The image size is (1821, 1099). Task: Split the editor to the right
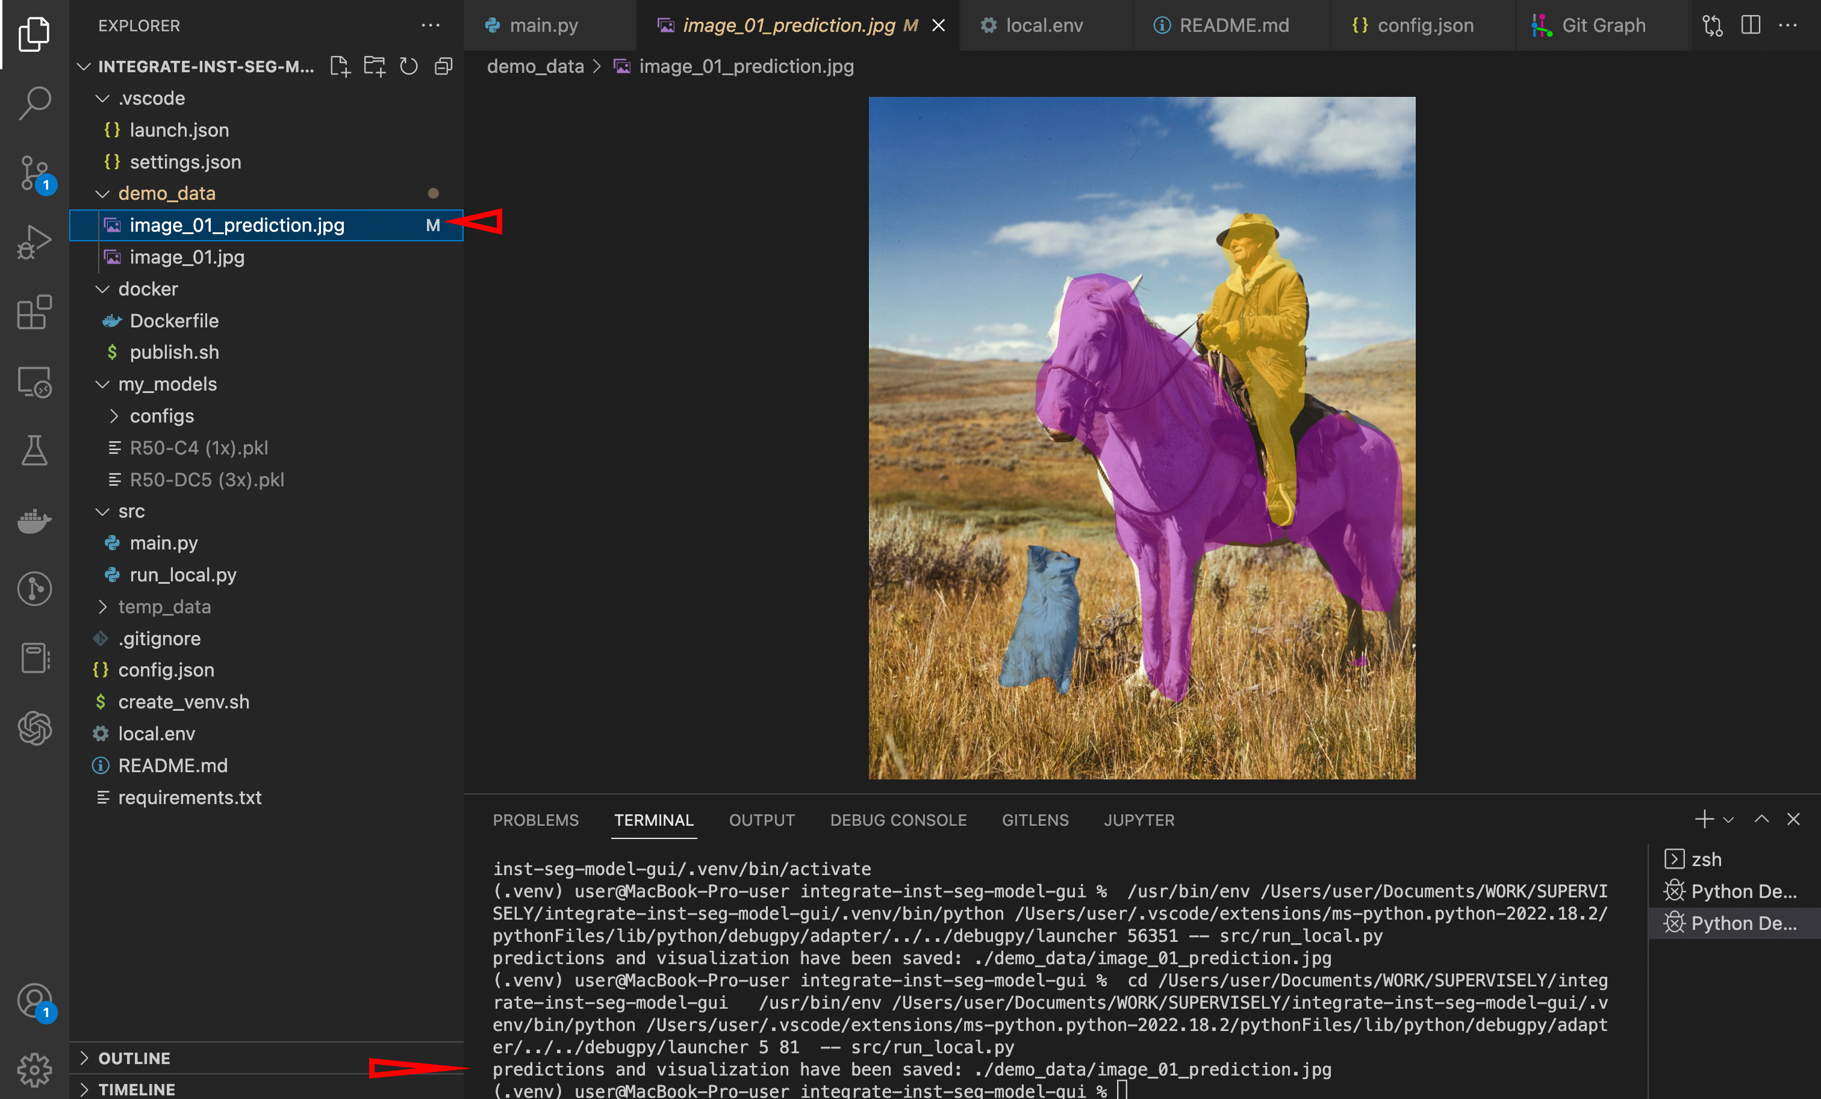click(x=1750, y=25)
